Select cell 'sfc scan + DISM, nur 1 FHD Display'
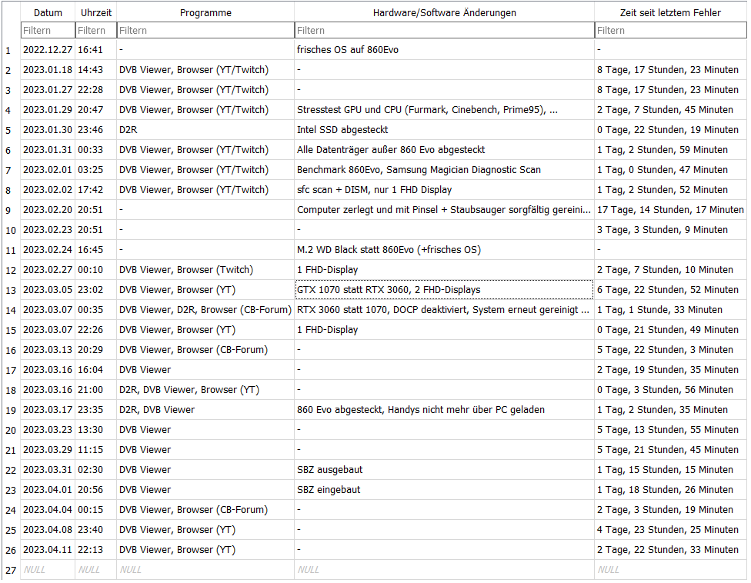The width and height of the screenshot is (751, 583). (445, 190)
